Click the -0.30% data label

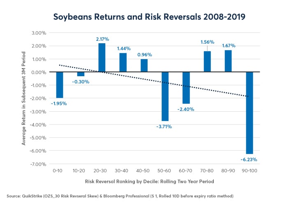pos(81,82)
